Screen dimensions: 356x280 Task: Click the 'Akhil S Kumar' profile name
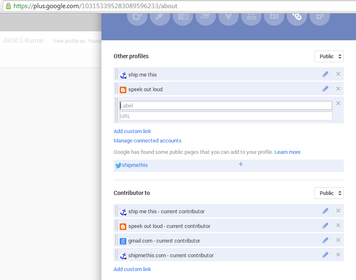point(24,40)
